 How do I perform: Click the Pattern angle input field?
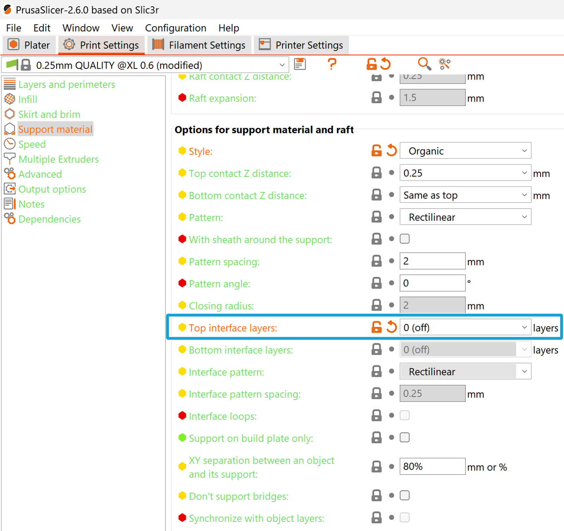[x=432, y=283]
